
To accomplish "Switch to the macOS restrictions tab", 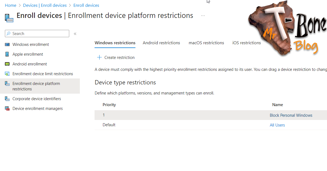I will tap(206, 43).
